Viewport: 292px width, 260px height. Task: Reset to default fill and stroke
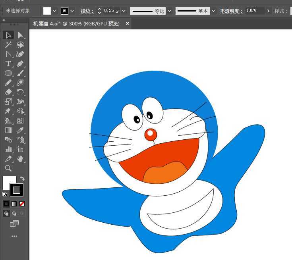(4, 195)
